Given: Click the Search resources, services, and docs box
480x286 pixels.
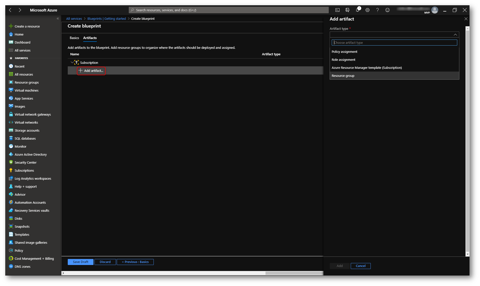Looking at the screenshot, I should pyautogui.click(x=229, y=10).
